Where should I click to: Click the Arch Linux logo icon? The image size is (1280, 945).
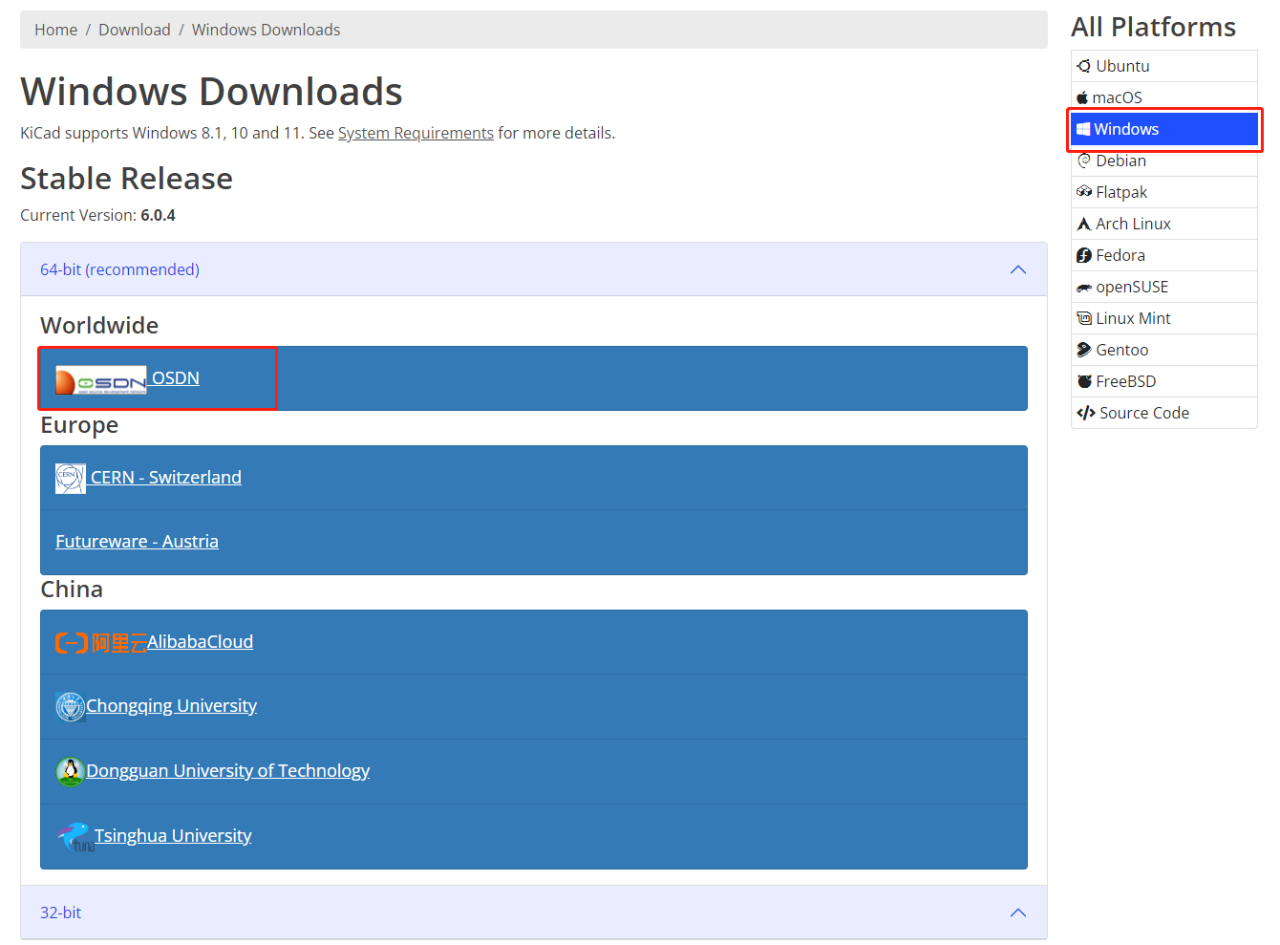click(x=1083, y=224)
